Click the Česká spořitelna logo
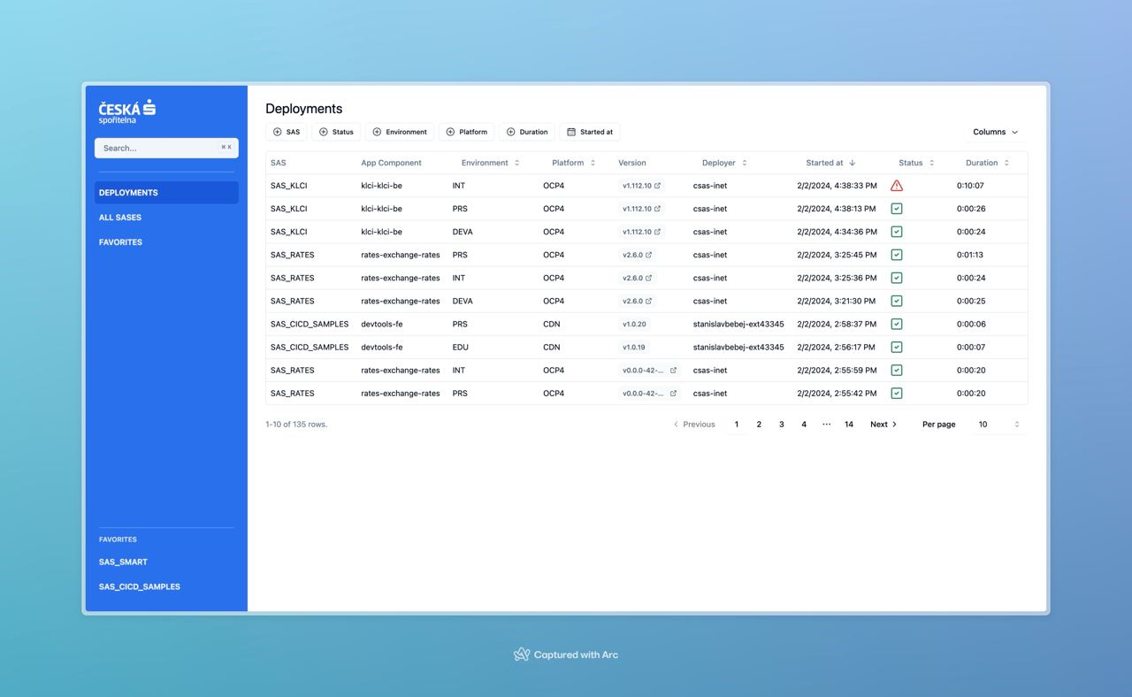This screenshot has width=1132, height=697. 127,111
